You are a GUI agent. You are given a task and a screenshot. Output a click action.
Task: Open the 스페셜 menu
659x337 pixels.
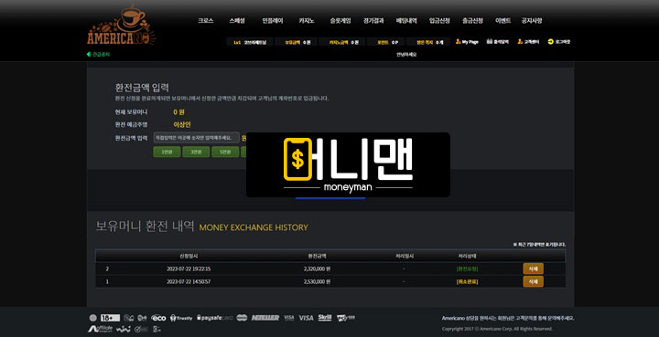pyautogui.click(x=237, y=20)
